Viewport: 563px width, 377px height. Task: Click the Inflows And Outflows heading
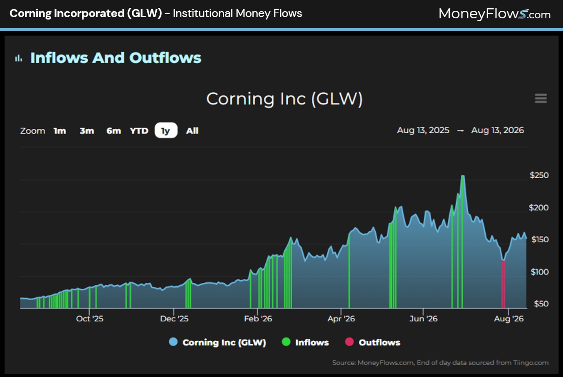point(116,58)
